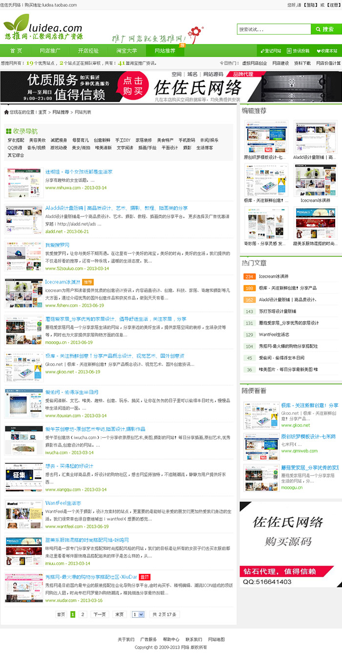Click the 主页 breadcrumb link
The width and height of the screenshot is (342, 656).
point(43,112)
